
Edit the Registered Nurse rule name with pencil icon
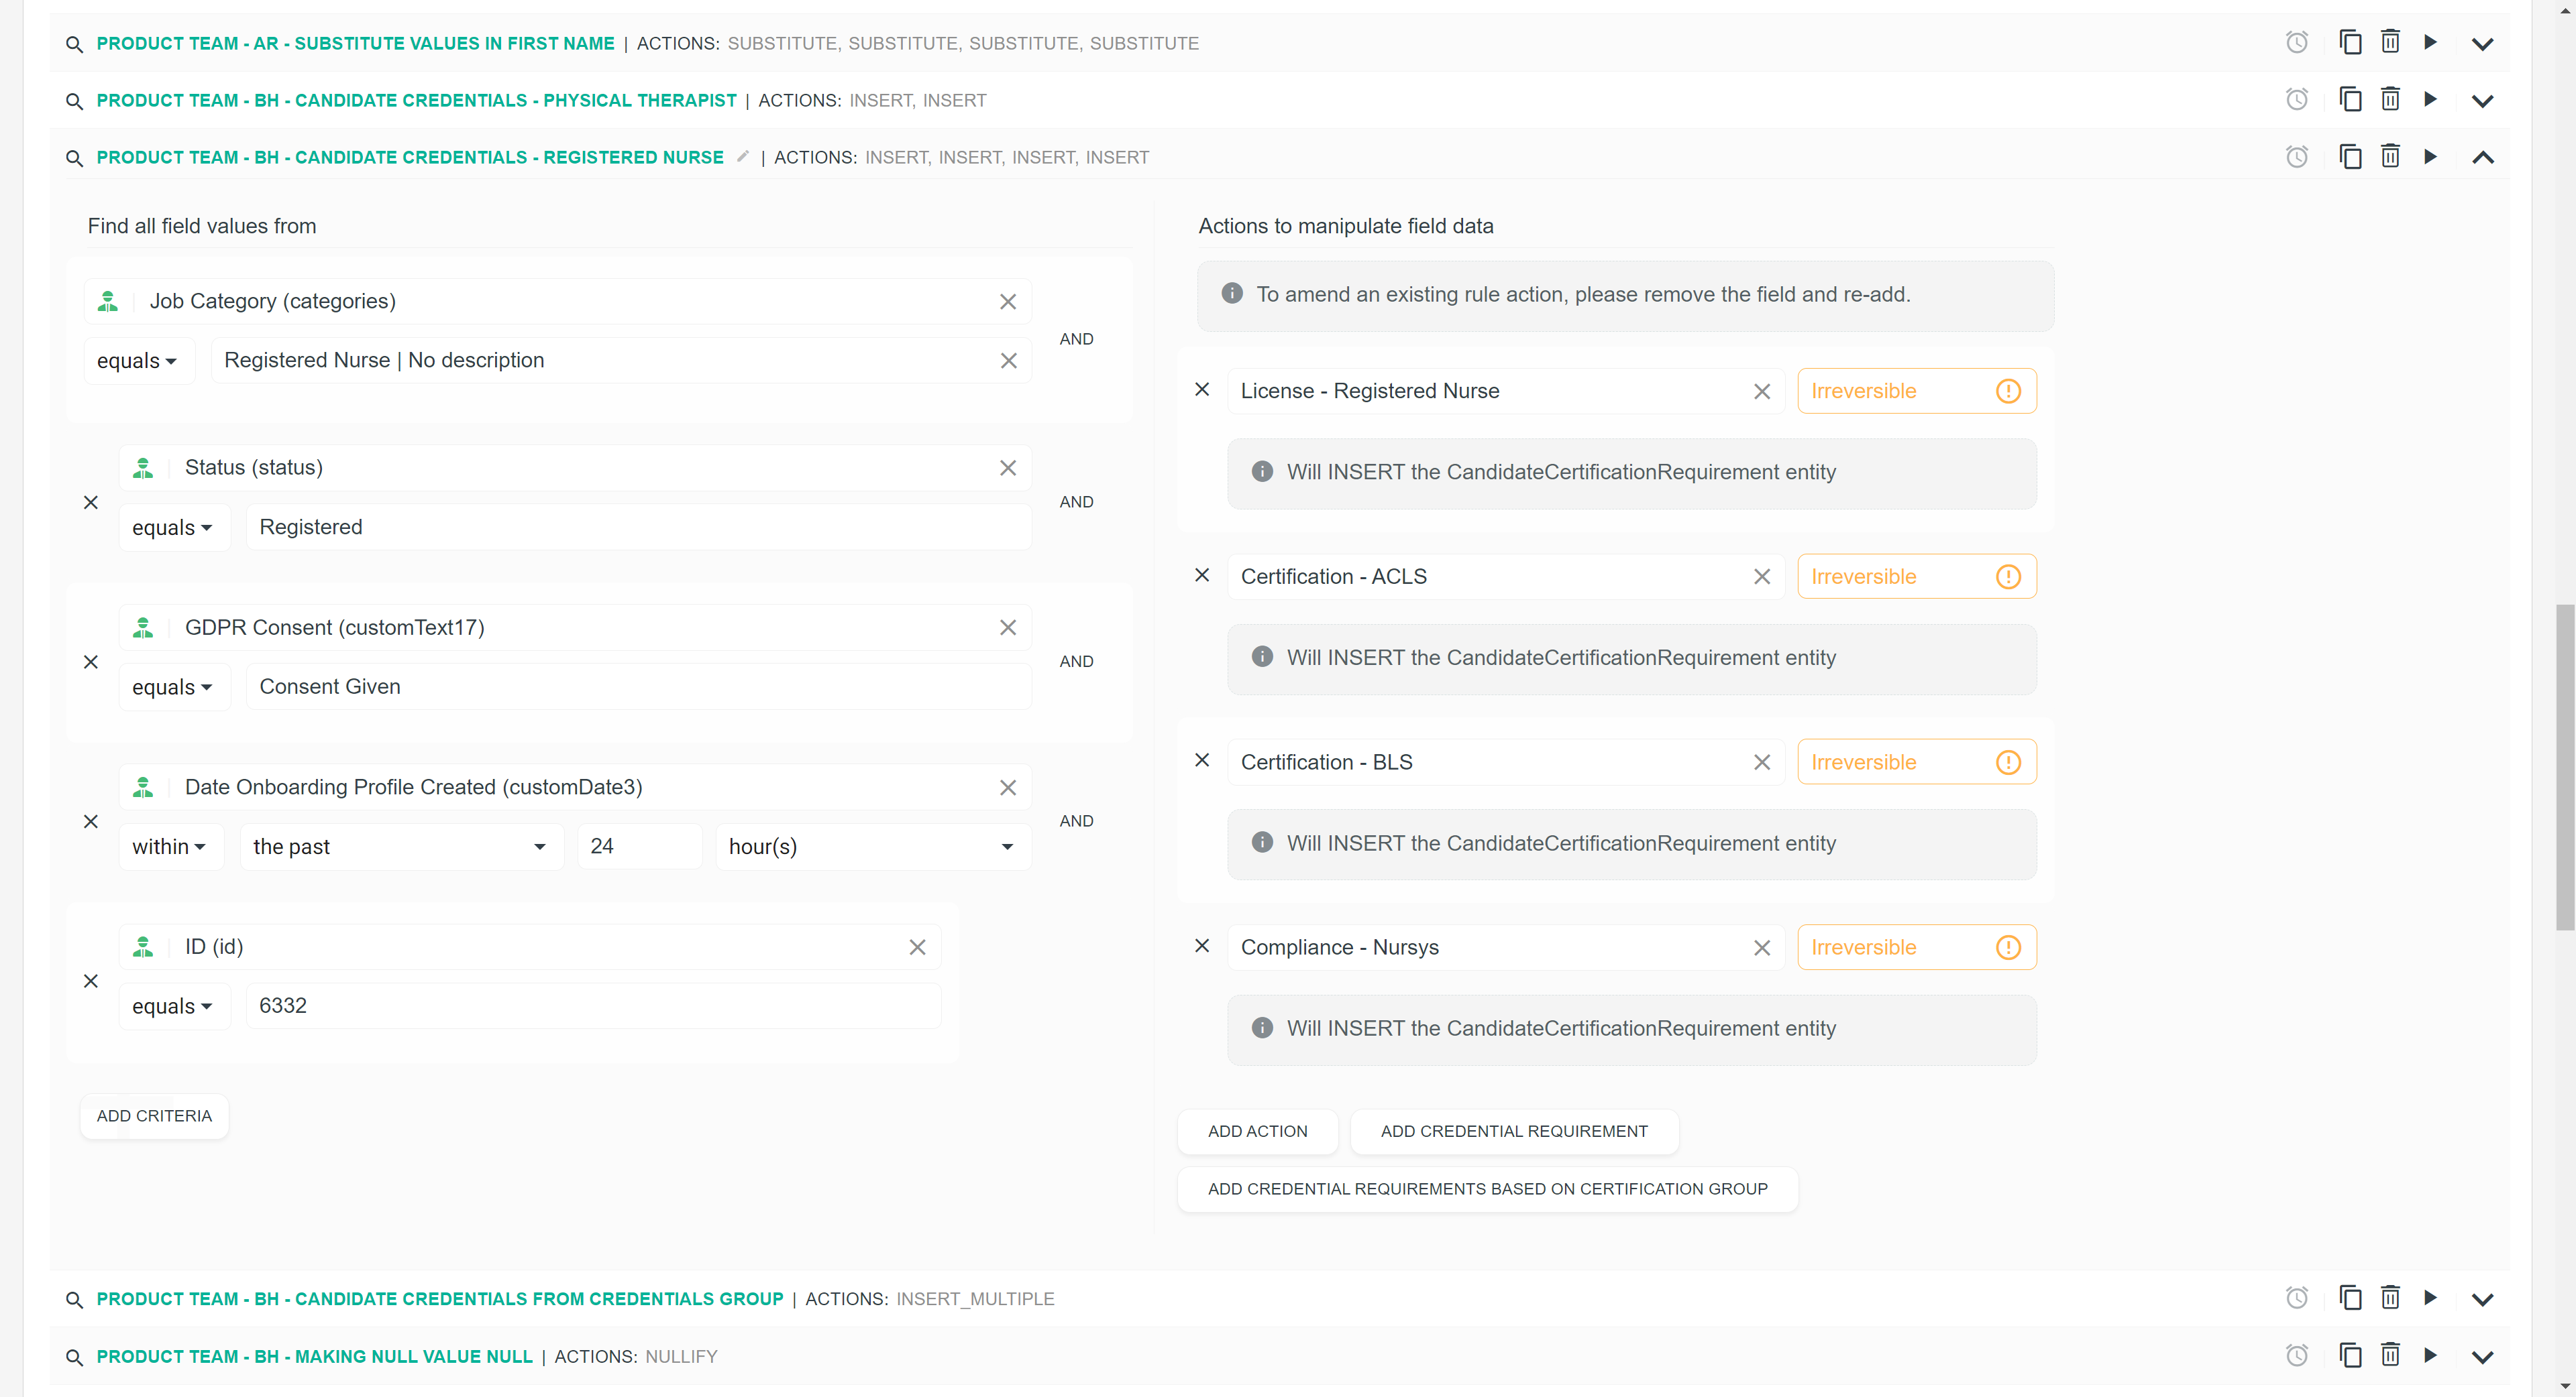click(x=743, y=156)
